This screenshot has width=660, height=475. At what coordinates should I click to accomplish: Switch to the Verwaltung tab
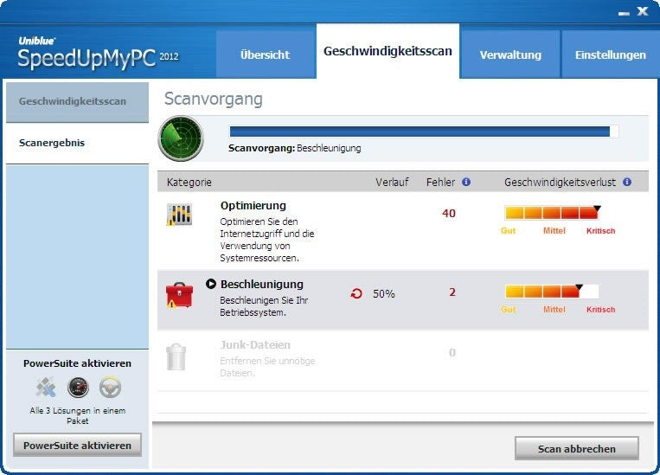click(510, 55)
